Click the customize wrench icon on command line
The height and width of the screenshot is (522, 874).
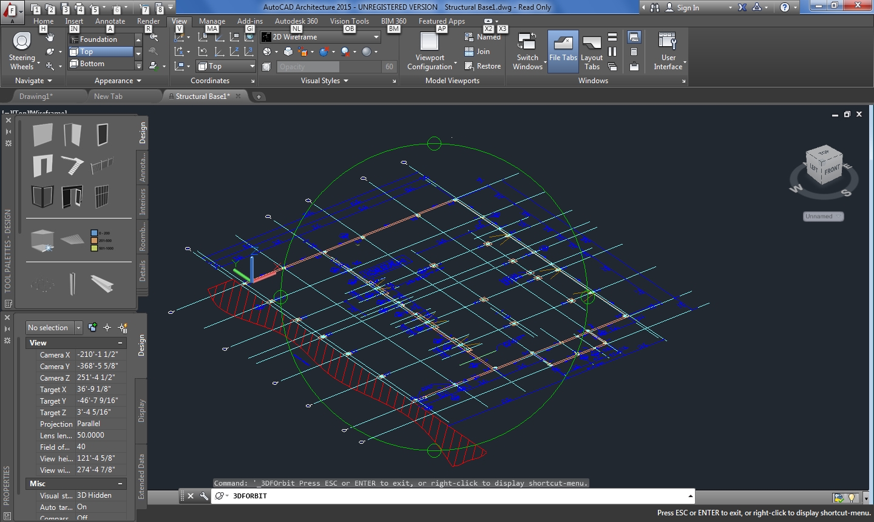(x=204, y=496)
